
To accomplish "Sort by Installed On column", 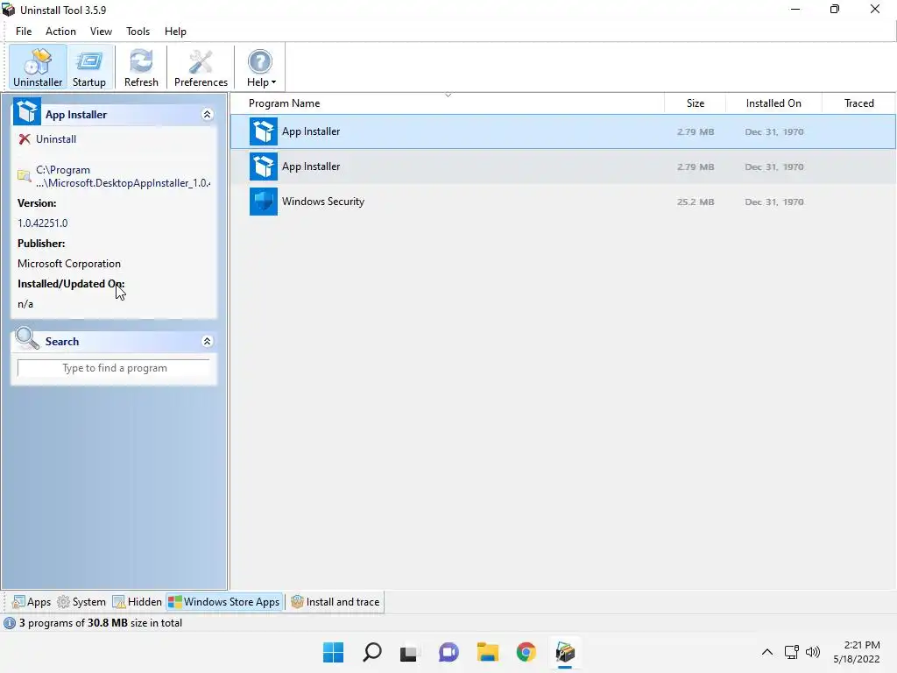I will (x=773, y=103).
